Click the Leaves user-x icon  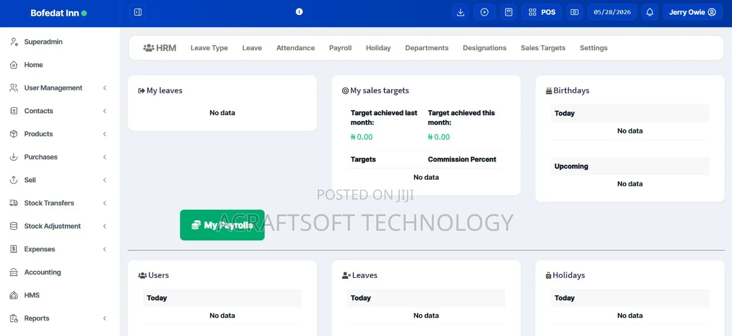346,276
